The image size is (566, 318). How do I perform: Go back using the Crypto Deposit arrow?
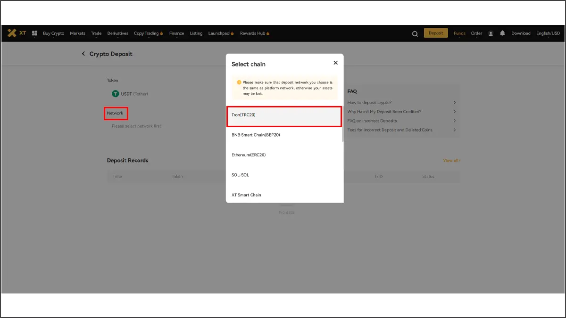click(x=83, y=54)
